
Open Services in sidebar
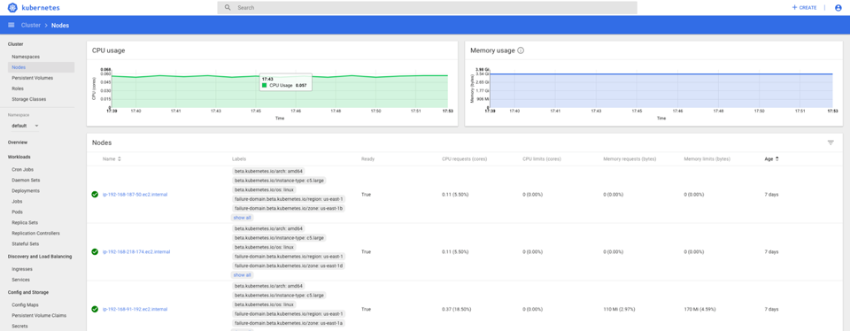coord(20,280)
